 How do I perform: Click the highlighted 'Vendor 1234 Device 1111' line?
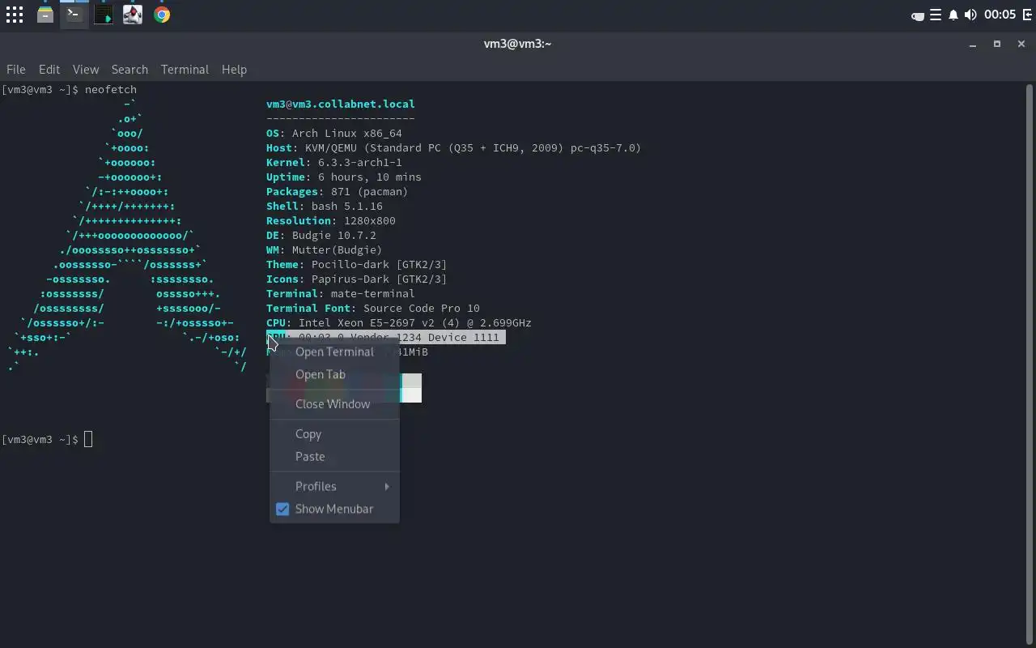pyautogui.click(x=386, y=337)
